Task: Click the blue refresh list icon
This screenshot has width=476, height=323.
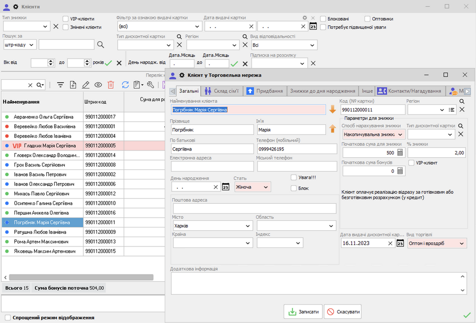Action: 125,85
